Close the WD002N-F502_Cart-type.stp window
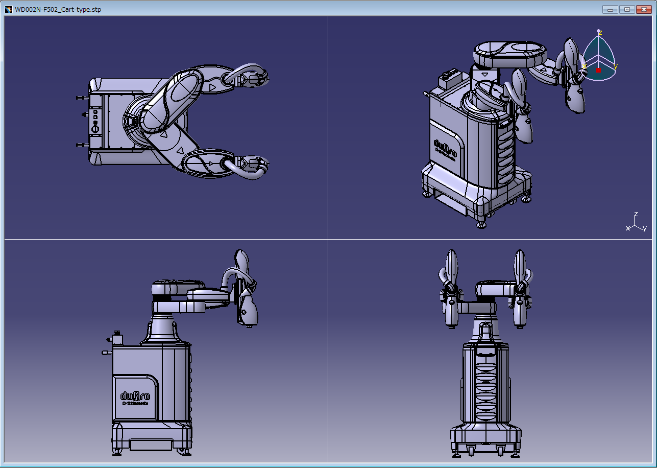The height and width of the screenshot is (468, 657). tap(643, 9)
